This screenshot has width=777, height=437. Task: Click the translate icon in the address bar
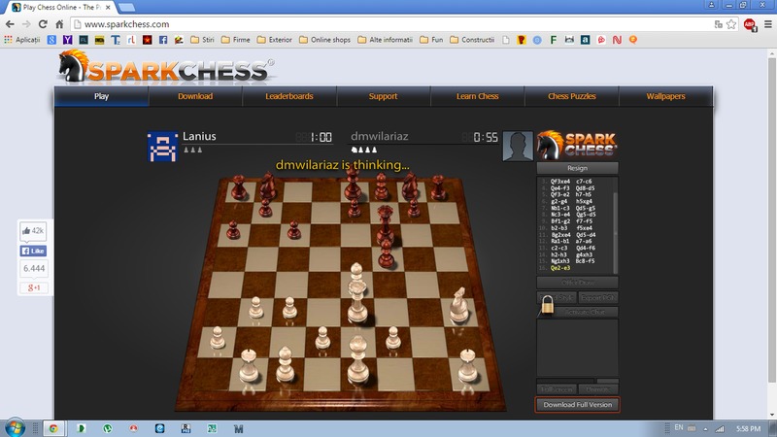tap(718, 24)
